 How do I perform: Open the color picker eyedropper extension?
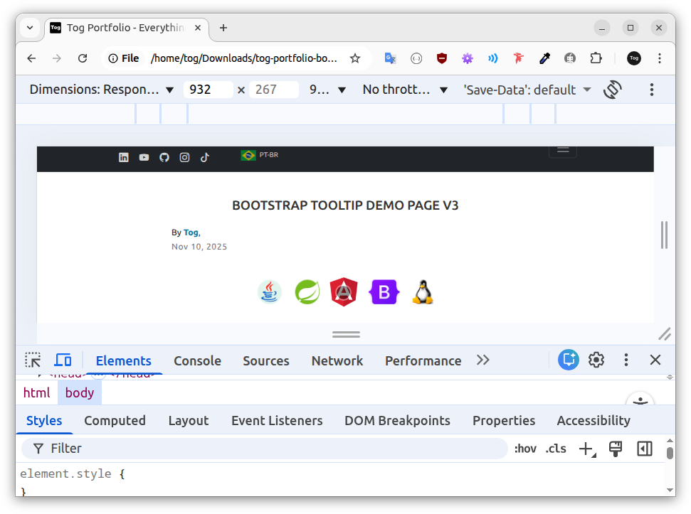(x=544, y=58)
